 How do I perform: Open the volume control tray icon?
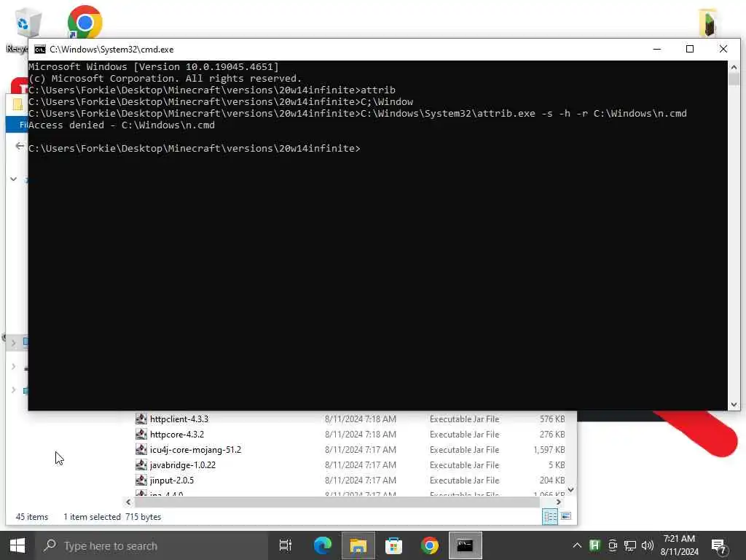pos(647,545)
